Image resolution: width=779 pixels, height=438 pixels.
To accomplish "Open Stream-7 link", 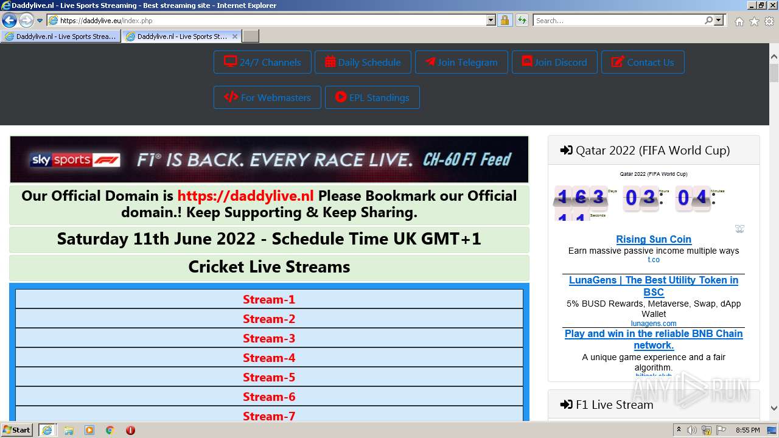I will pos(269,415).
